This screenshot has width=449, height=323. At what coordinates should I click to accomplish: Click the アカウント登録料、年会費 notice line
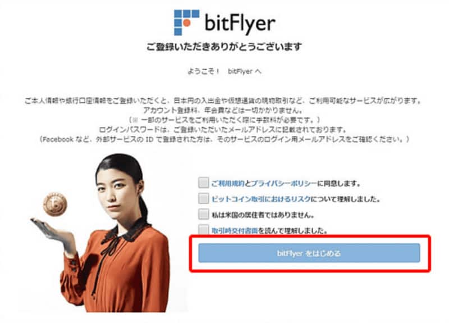click(223, 110)
